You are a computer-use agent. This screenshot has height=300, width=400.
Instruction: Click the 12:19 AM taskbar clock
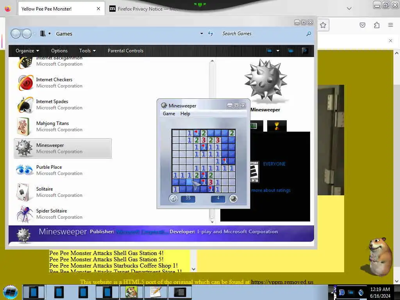click(x=380, y=289)
